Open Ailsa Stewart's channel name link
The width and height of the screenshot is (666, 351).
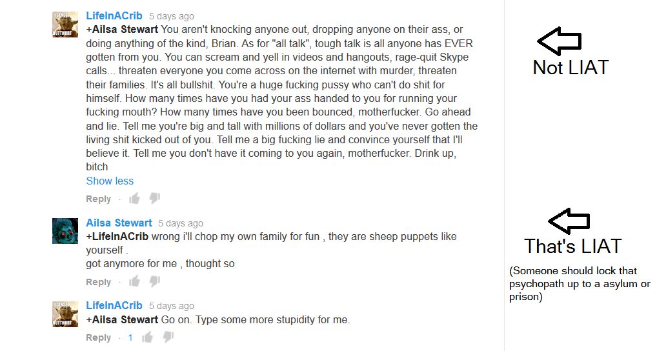119,223
